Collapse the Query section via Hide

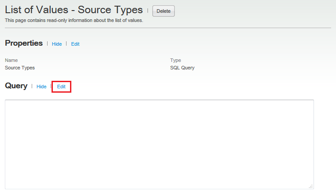point(41,87)
